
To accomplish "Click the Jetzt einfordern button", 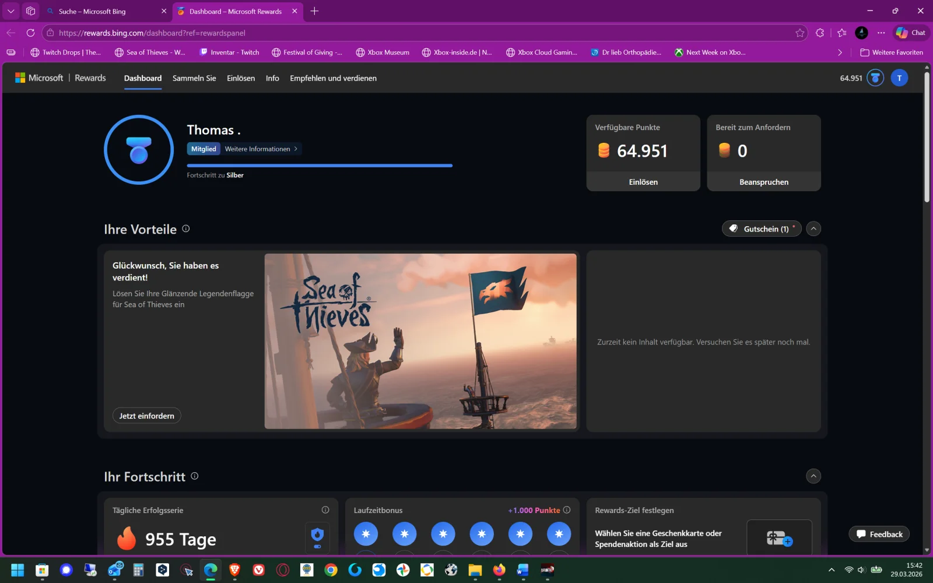I will pyautogui.click(x=147, y=416).
